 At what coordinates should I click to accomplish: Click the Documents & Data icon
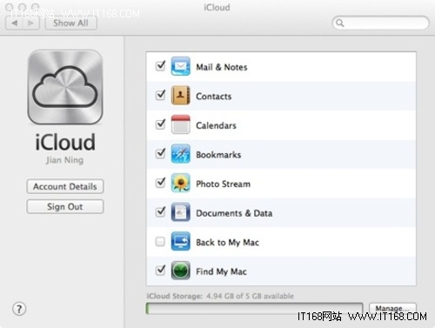(180, 212)
